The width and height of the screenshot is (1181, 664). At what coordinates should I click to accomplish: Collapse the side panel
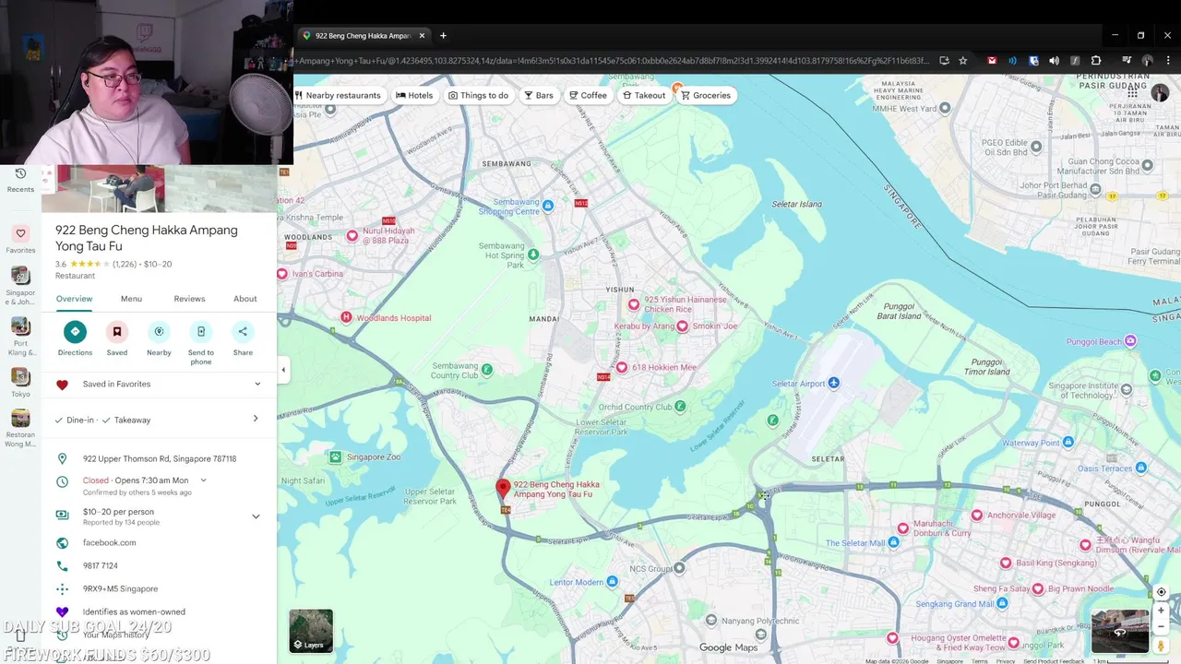pos(283,370)
